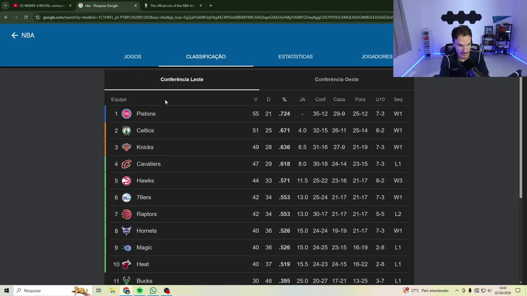Click the Seq column header
This screenshot has height=296, width=527.
pos(398,99)
